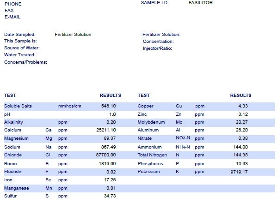Click the NH4-N symbol in Ammonium row
This screenshot has width=278, height=203.
pyautogui.click(x=183, y=147)
